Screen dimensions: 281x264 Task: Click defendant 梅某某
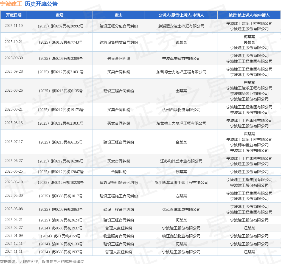coord(249,37)
